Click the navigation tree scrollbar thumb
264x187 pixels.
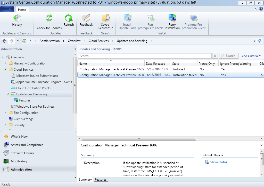[75, 85]
